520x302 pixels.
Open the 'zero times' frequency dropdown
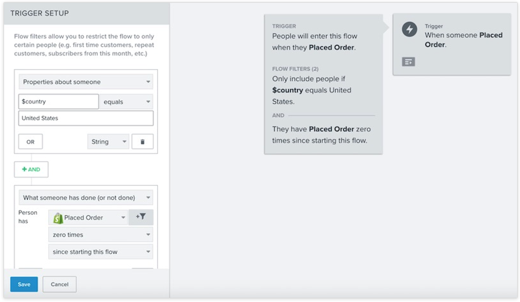[x=101, y=235]
